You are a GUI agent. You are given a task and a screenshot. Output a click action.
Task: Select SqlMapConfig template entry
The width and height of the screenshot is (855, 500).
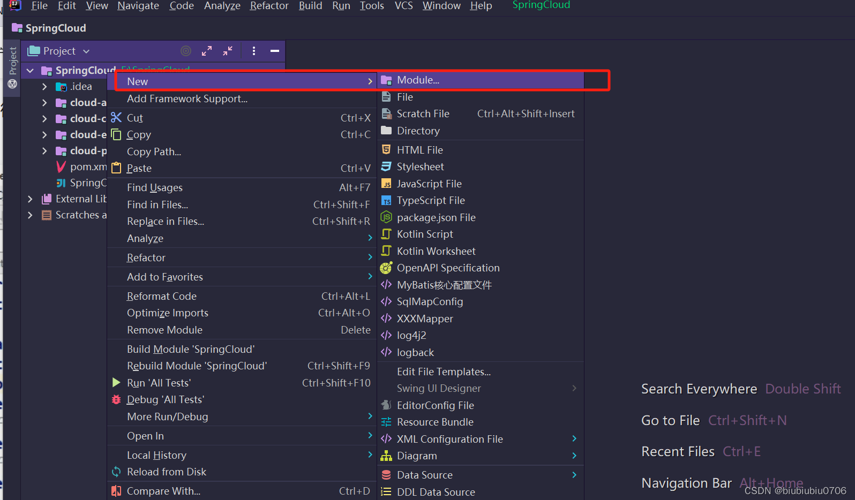(x=481, y=301)
